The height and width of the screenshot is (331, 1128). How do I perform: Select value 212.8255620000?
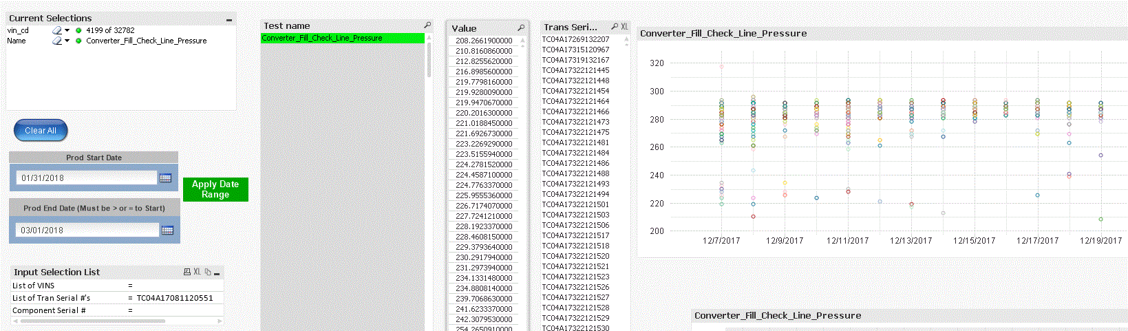(484, 61)
